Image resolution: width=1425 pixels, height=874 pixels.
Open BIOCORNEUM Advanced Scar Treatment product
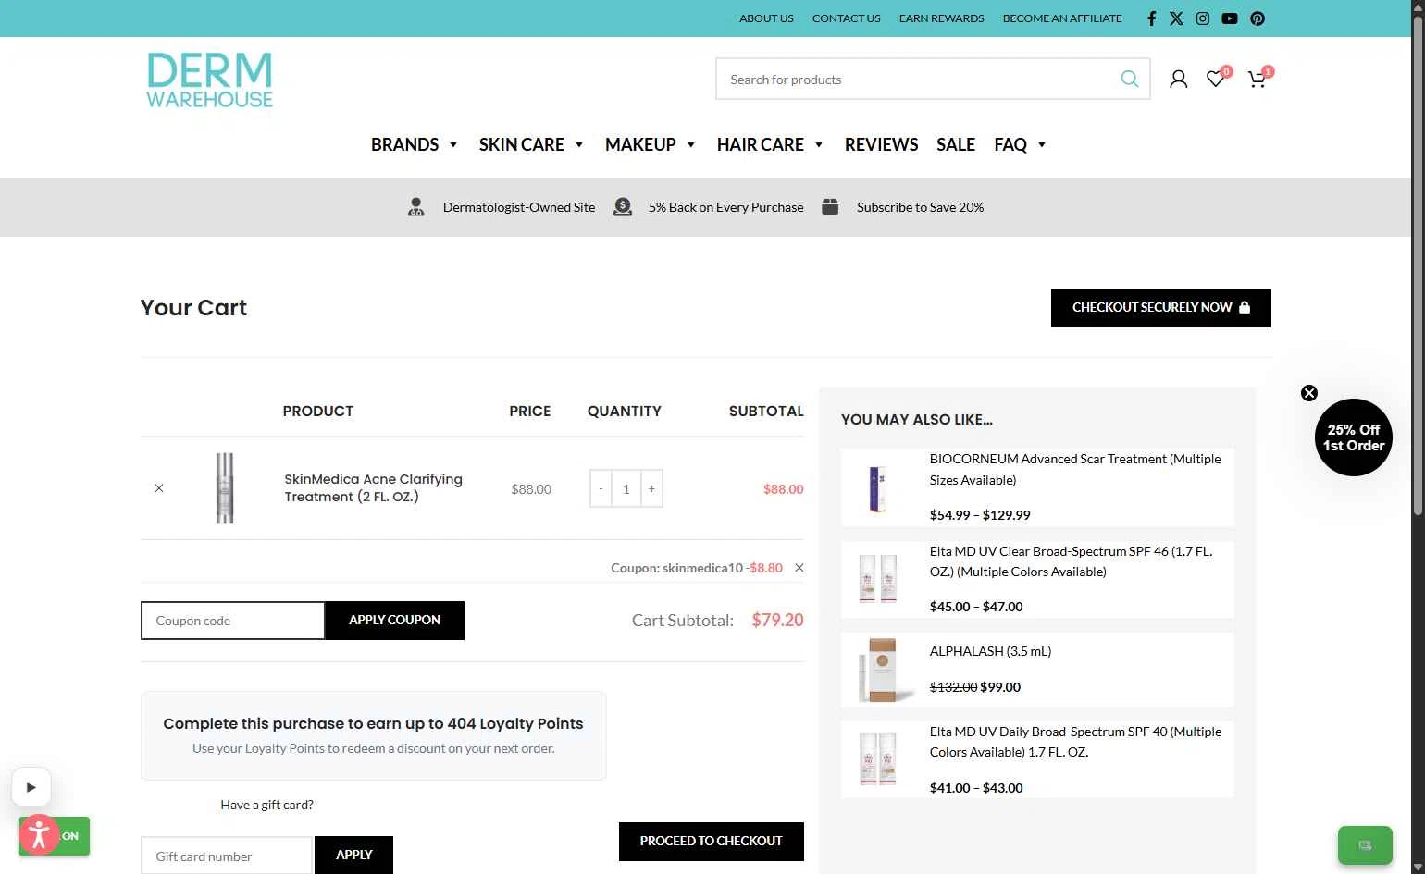click(x=1075, y=469)
